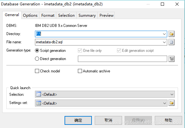The height and width of the screenshot is (128, 185).
Task: Switch to the General tab
Action: pyautogui.click(x=12, y=15)
